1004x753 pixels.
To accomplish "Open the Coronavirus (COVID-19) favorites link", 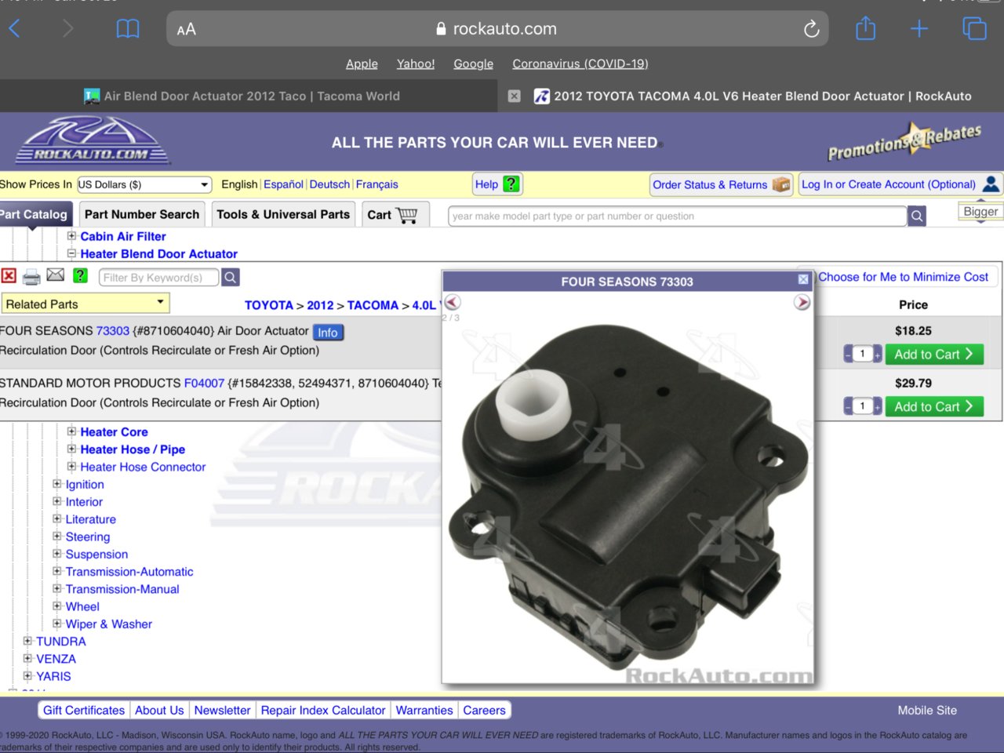I will [x=580, y=64].
